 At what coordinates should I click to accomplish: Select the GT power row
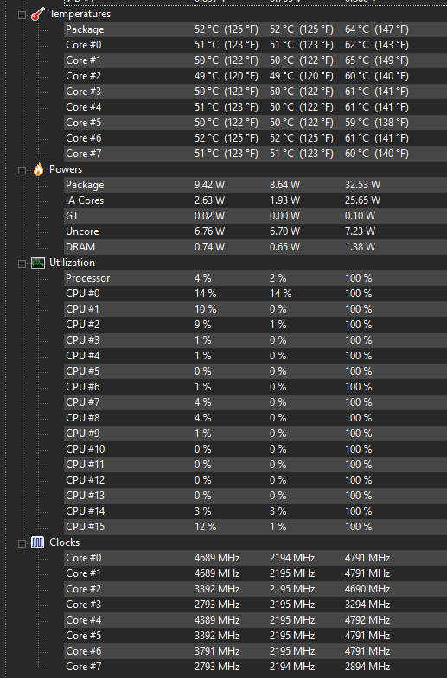(x=255, y=216)
